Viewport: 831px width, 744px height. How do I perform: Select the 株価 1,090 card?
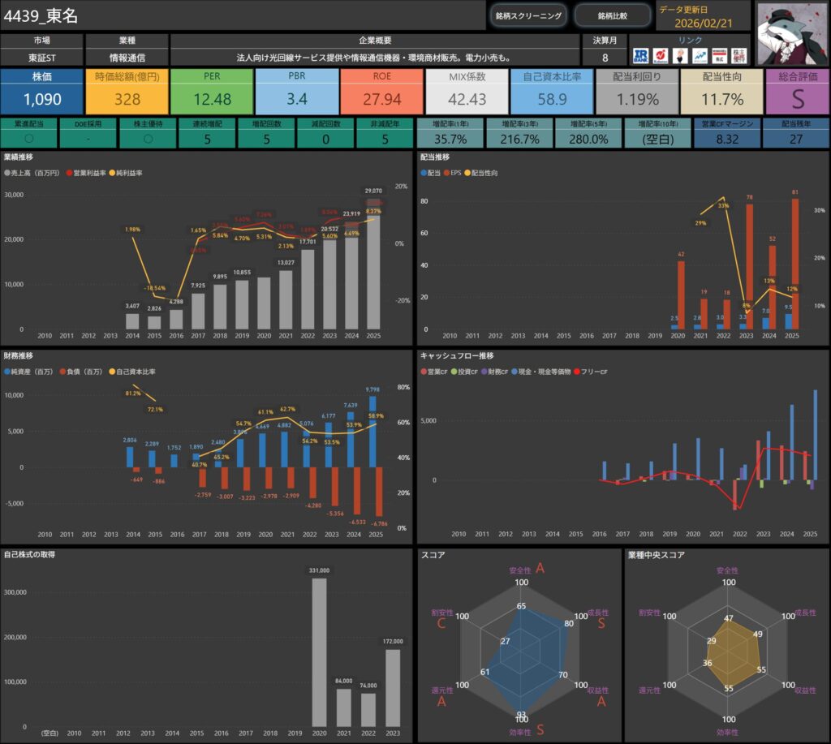(x=41, y=92)
